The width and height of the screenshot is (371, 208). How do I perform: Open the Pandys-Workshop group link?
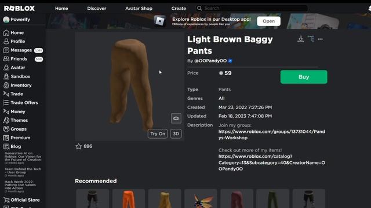272,135
